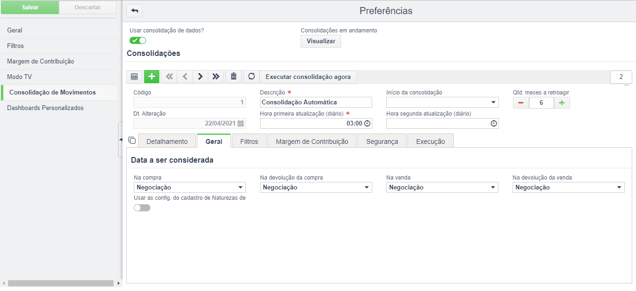Viewport: 636px width, 291px height.
Task: Go to next record arrow
Action: click(x=200, y=77)
